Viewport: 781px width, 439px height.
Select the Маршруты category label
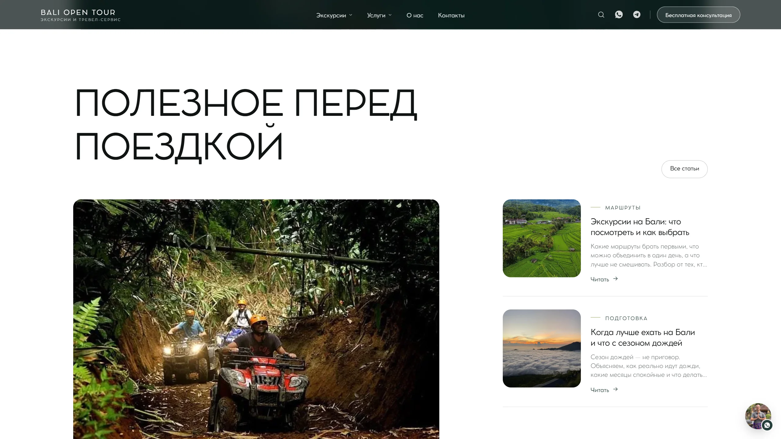tap(623, 208)
